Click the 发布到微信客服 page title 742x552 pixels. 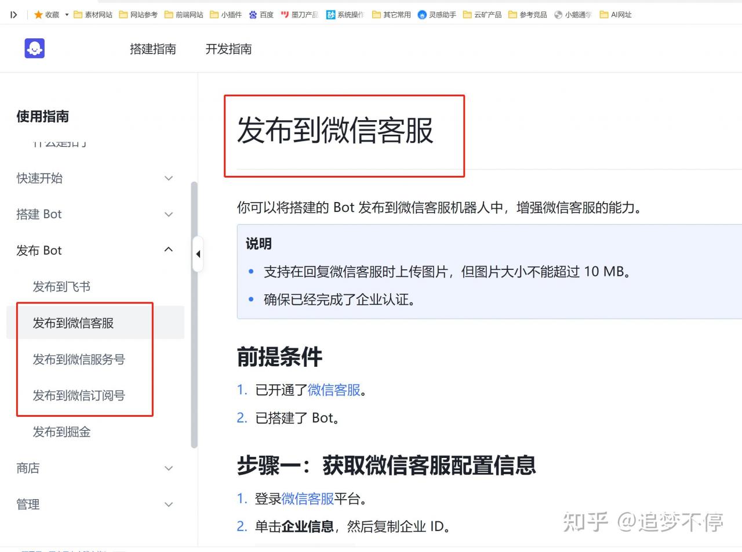pyautogui.click(x=335, y=130)
